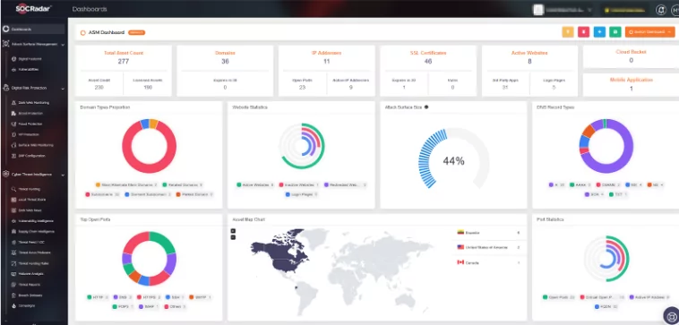The image size is (679, 325).
Task: Collapse the Attack Surface Management section
Action: click(x=63, y=44)
